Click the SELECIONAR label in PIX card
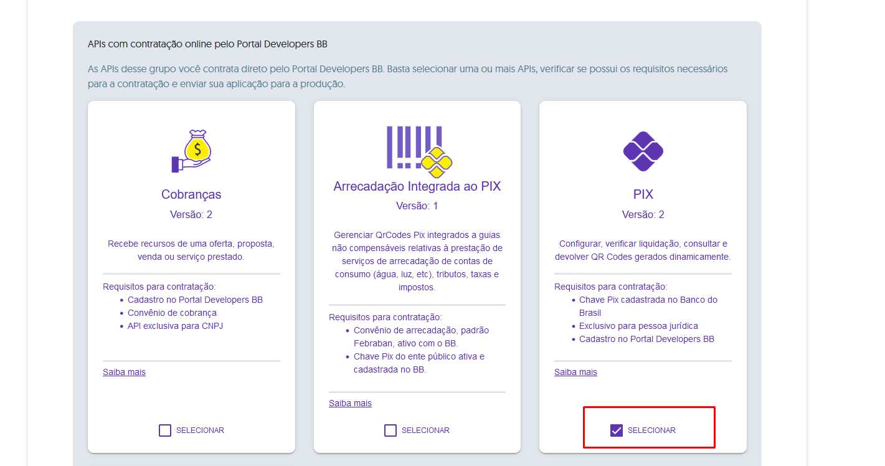The height and width of the screenshot is (466, 885). (651, 430)
